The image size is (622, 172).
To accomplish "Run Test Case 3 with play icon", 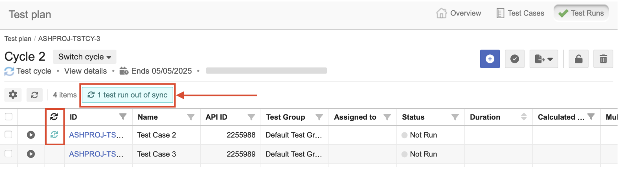I will [x=31, y=154].
